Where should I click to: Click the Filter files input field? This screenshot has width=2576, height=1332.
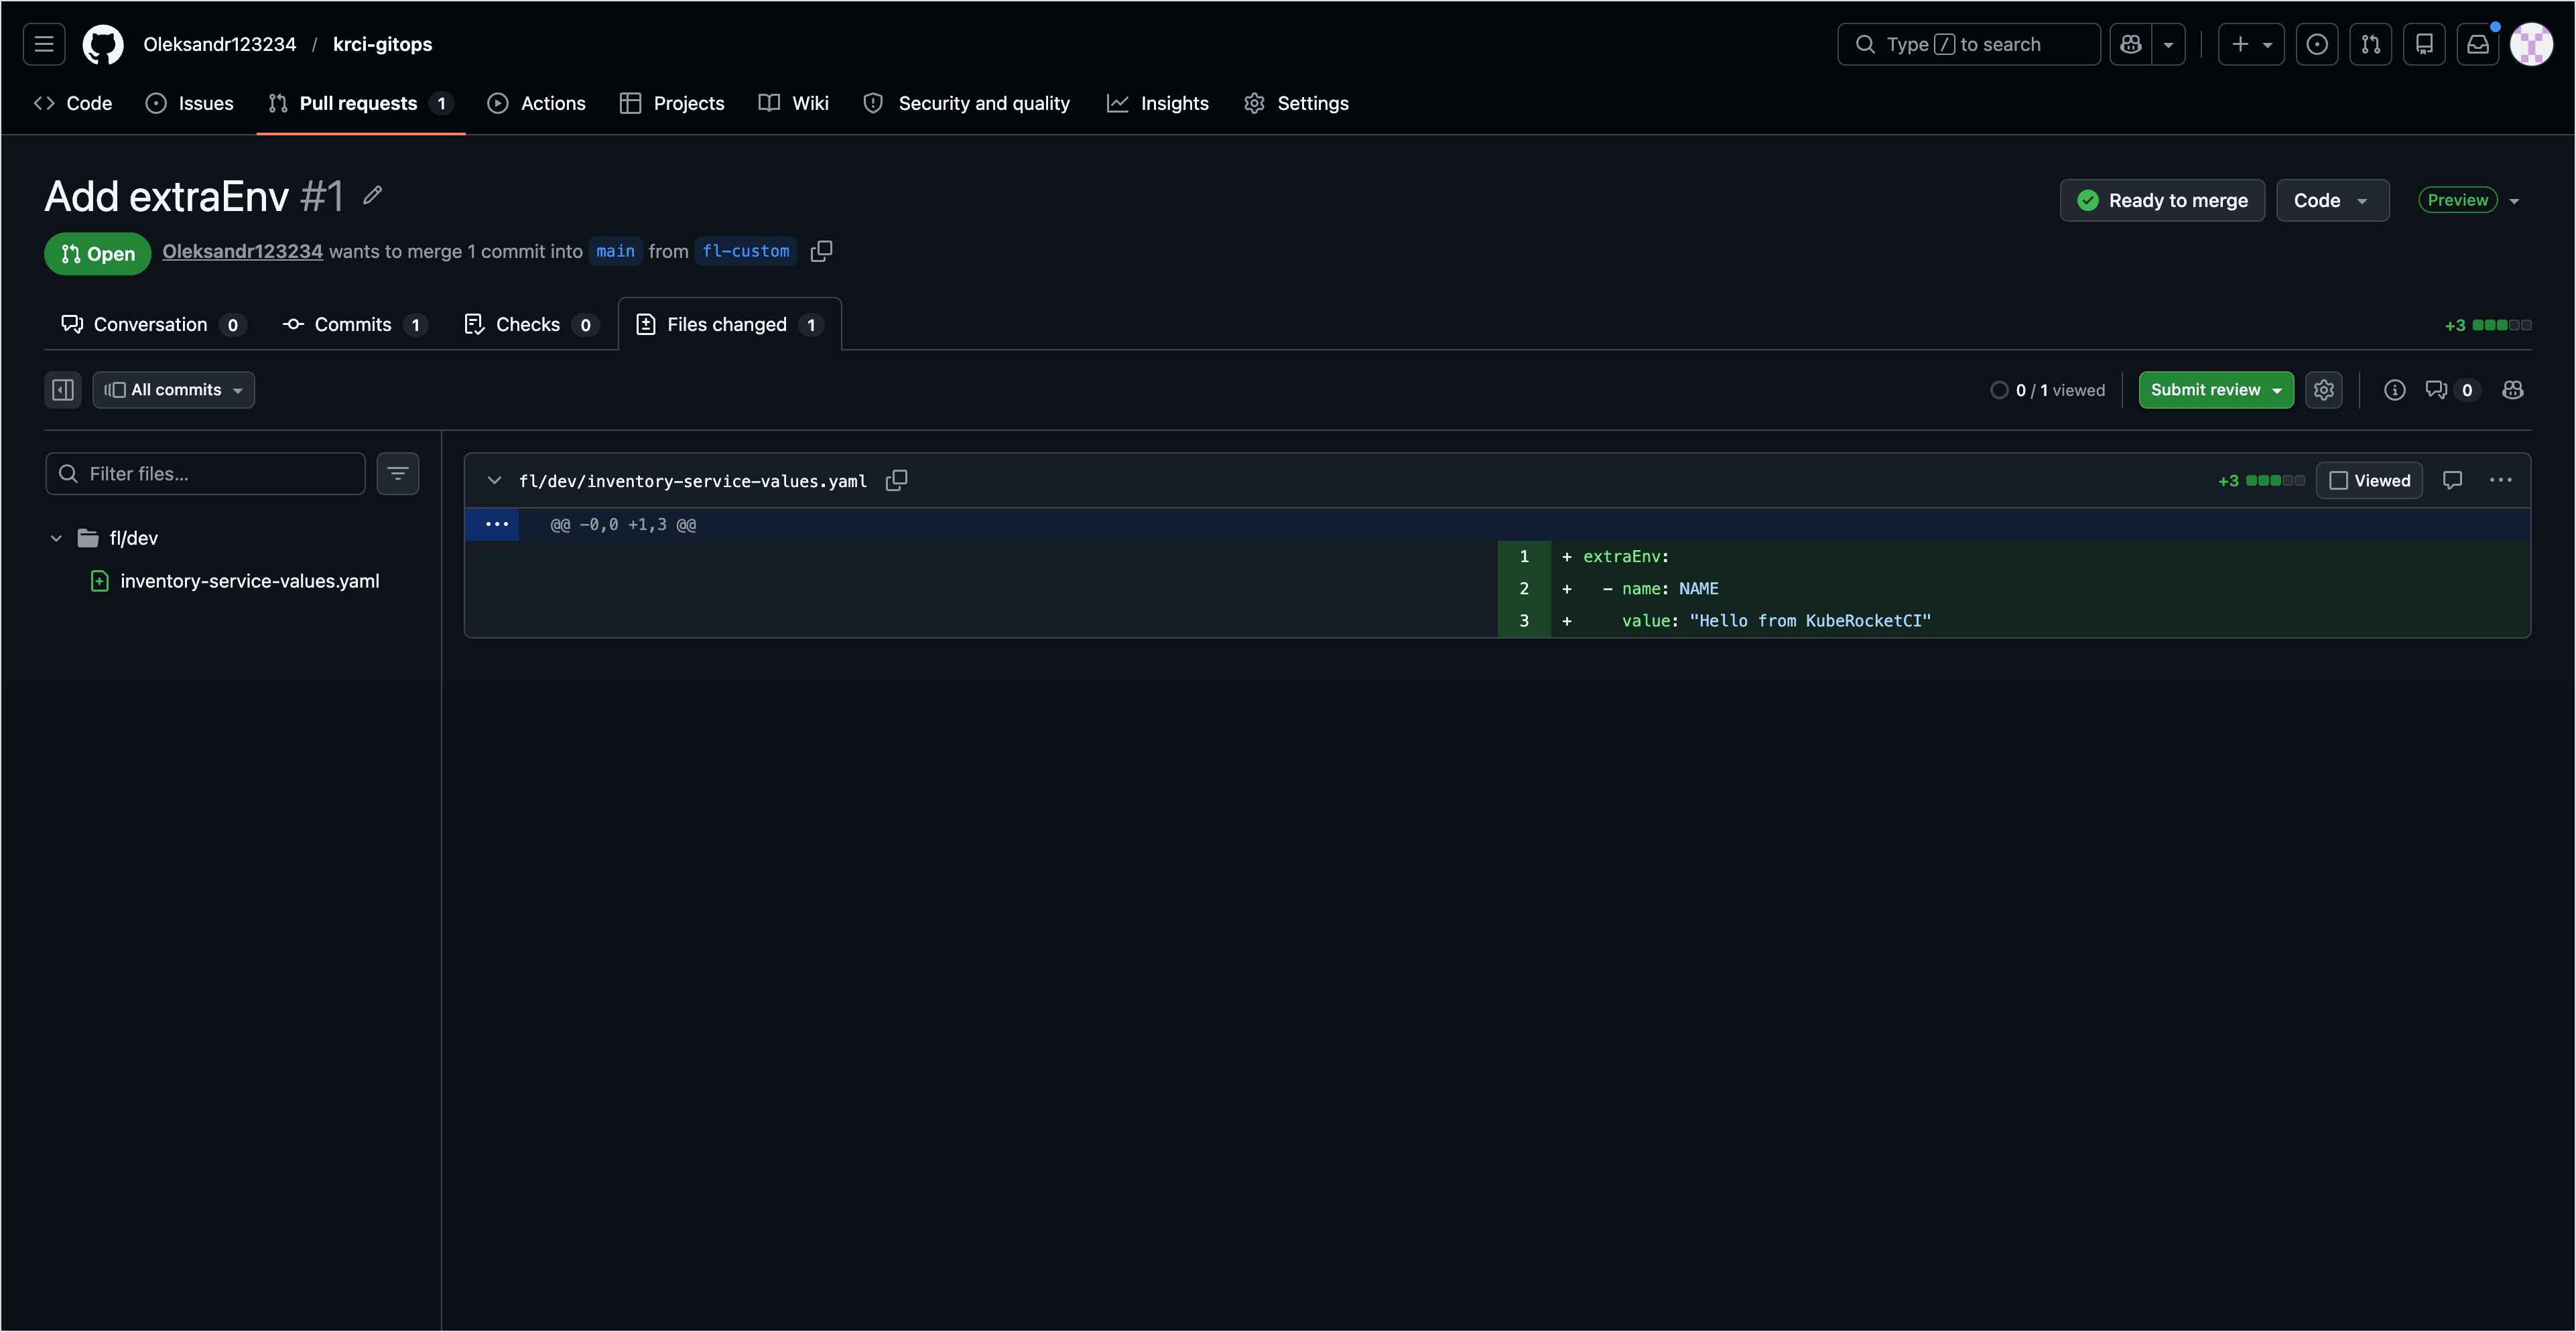(205, 473)
